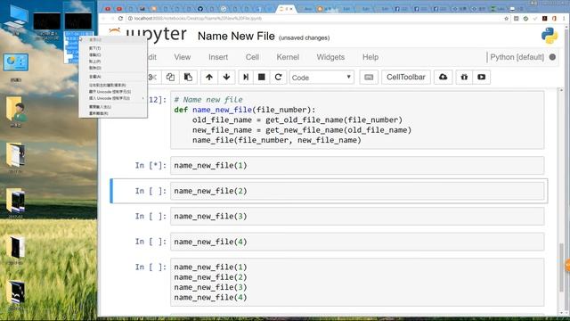Interrupt the kernel with the stop icon
This screenshot has height=321, width=570.
[x=261, y=78]
